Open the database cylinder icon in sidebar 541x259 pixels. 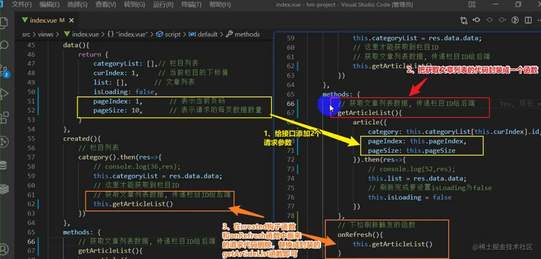coord(4,165)
